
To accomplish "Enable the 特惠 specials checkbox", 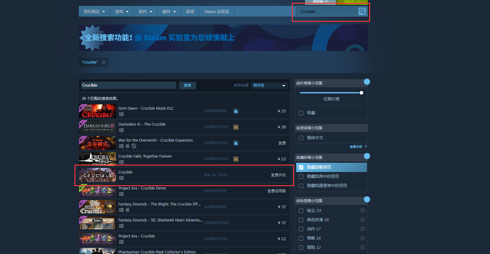I will tap(301, 113).
